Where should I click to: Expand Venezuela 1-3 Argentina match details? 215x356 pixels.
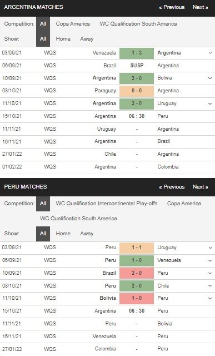click(210, 53)
